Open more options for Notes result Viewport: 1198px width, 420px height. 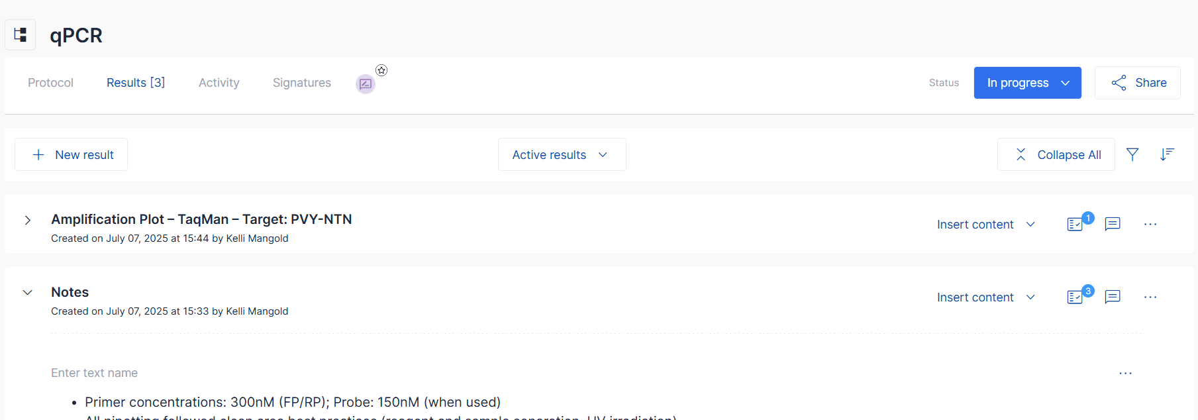click(x=1150, y=297)
